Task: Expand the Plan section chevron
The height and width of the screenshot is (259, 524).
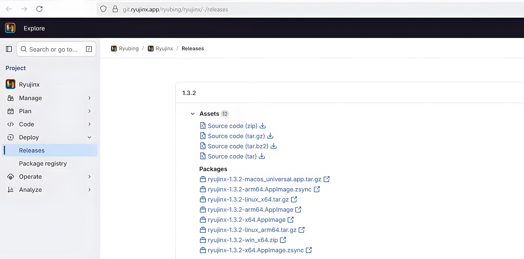Action: [x=90, y=111]
